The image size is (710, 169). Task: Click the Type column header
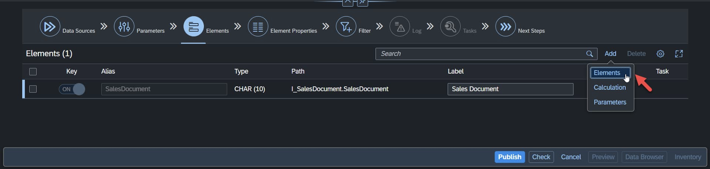tap(241, 71)
